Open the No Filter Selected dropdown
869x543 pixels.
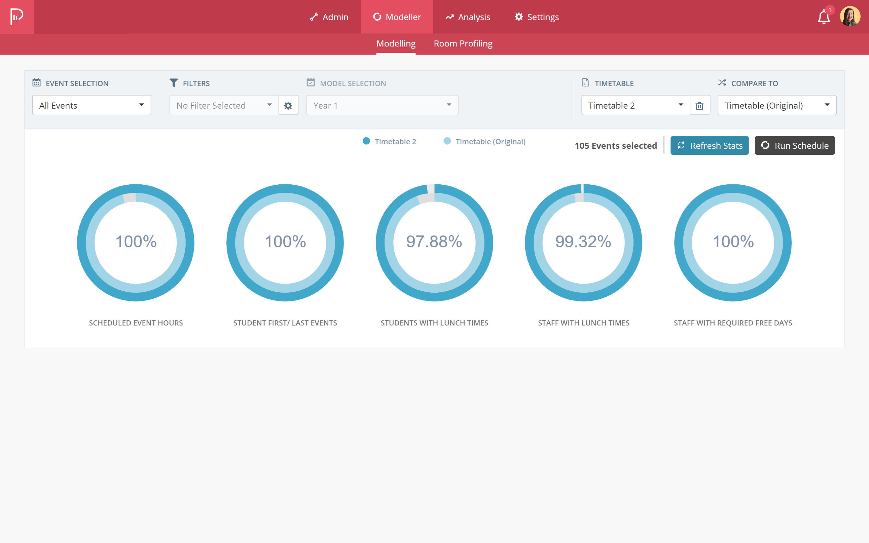pos(224,105)
